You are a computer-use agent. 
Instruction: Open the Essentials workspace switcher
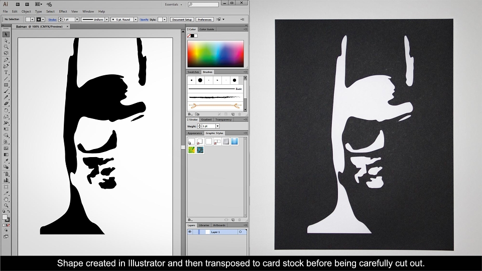pos(173,5)
